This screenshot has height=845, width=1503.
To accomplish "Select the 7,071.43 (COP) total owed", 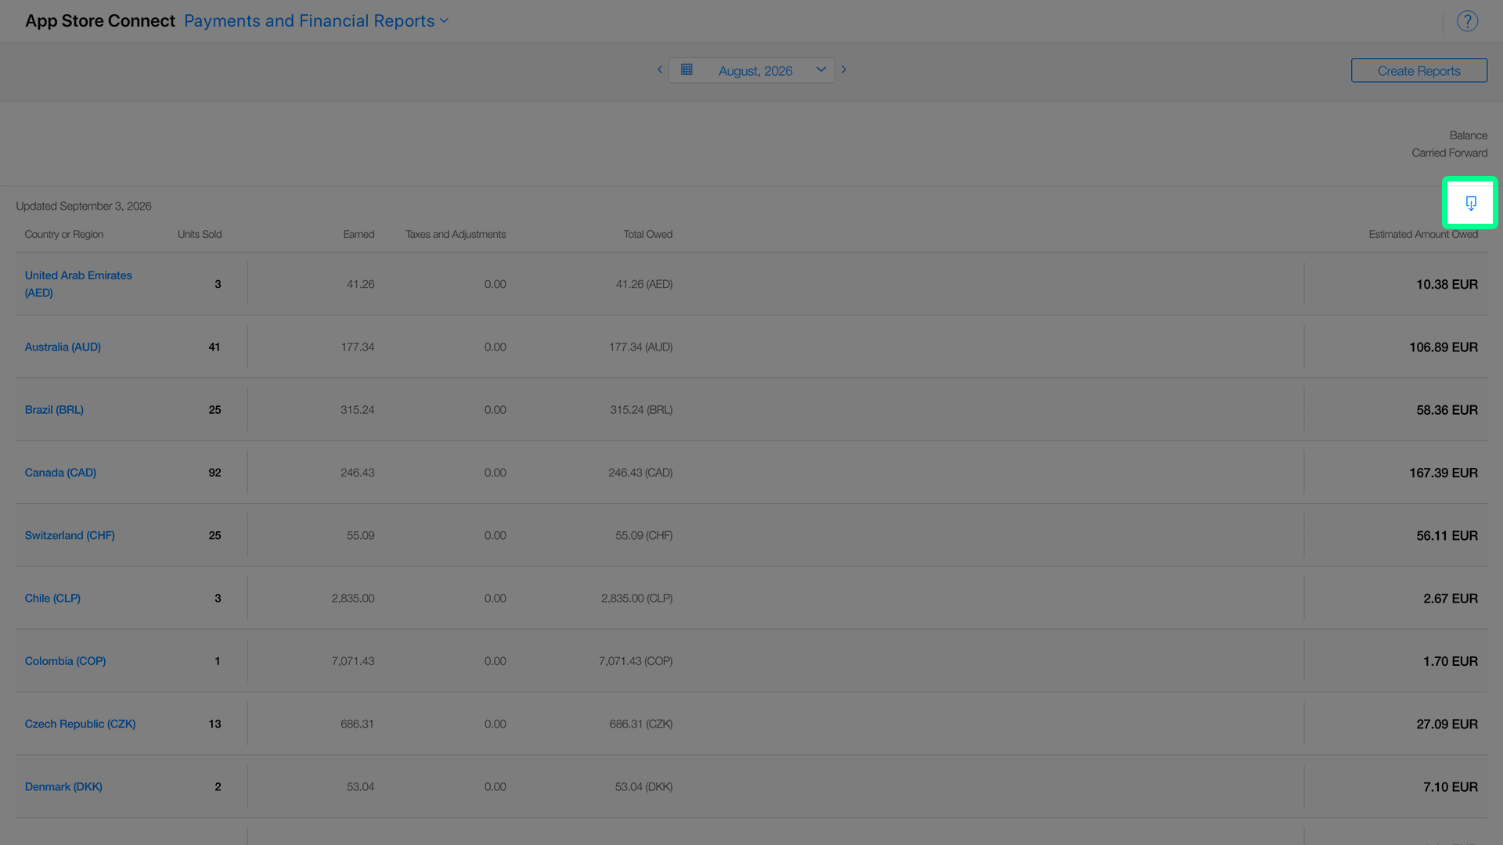I will coord(636,661).
